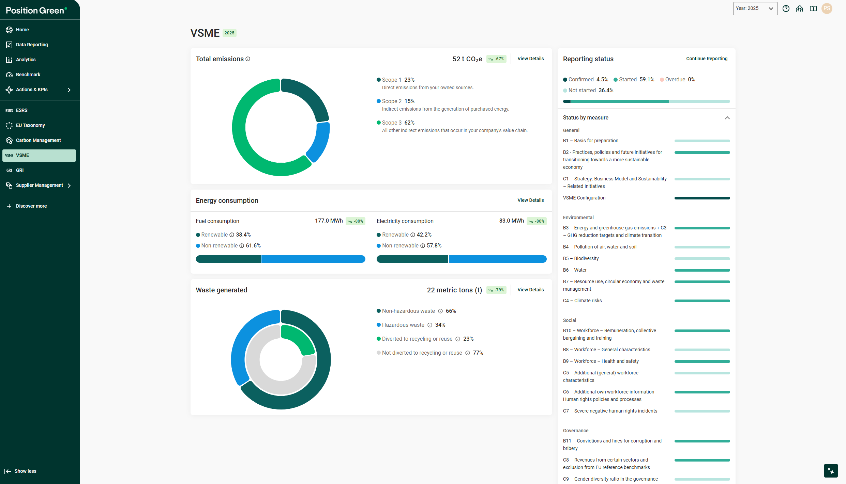
Task: Open the guide book icon
Action: pos(813,9)
